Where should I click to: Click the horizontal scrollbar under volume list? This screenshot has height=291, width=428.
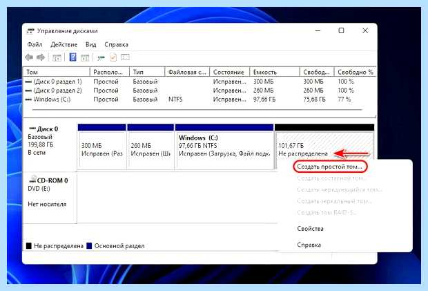197,110
